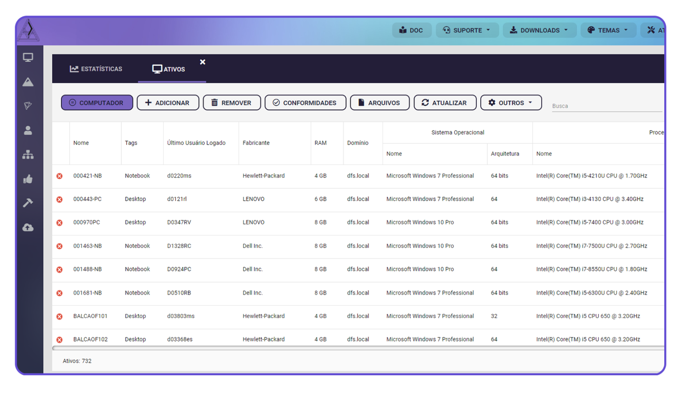This screenshot has height=393, width=682.
Task: Select the network hierarchy sidebar icon
Action: 28,155
